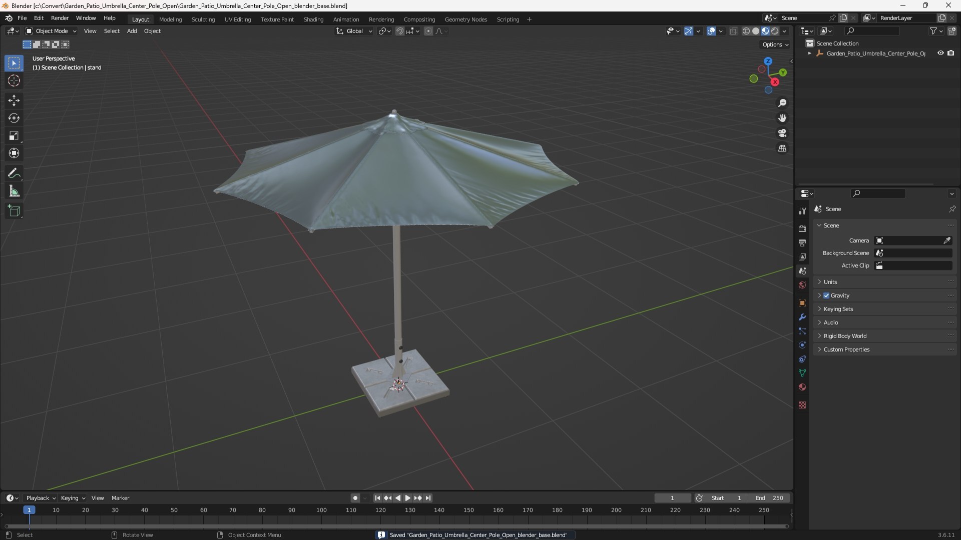Click the Pan view hand icon
This screenshot has width=961, height=540.
point(782,118)
